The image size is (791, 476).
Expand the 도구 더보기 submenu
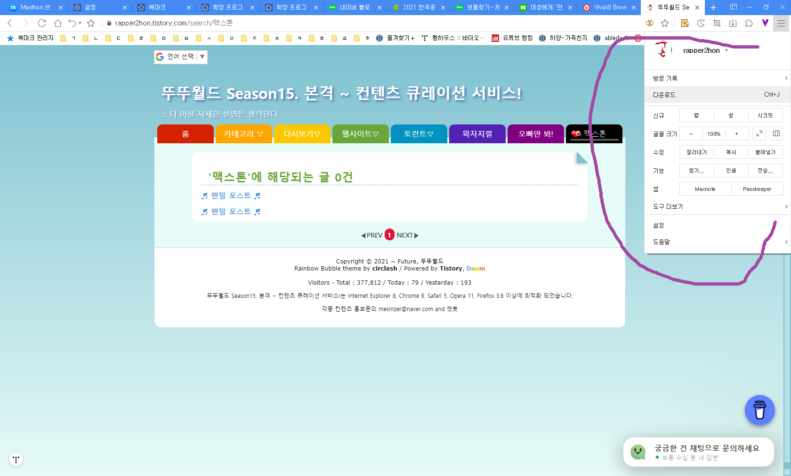(718, 206)
